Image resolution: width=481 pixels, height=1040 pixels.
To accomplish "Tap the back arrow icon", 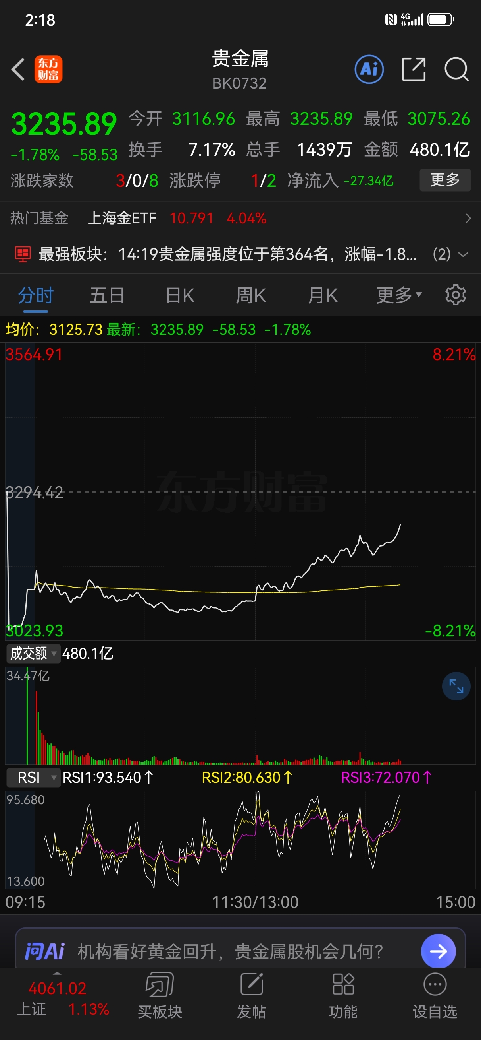I will tap(18, 70).
